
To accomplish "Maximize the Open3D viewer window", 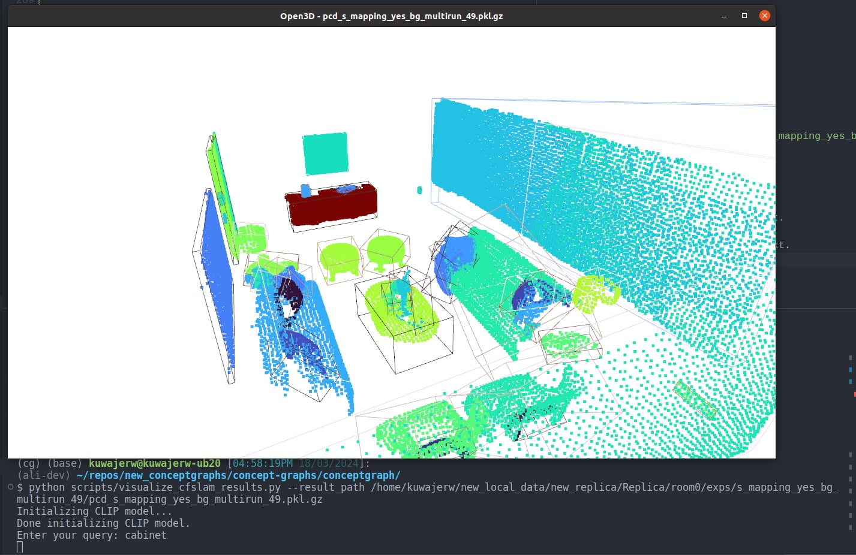I will 744,16.
